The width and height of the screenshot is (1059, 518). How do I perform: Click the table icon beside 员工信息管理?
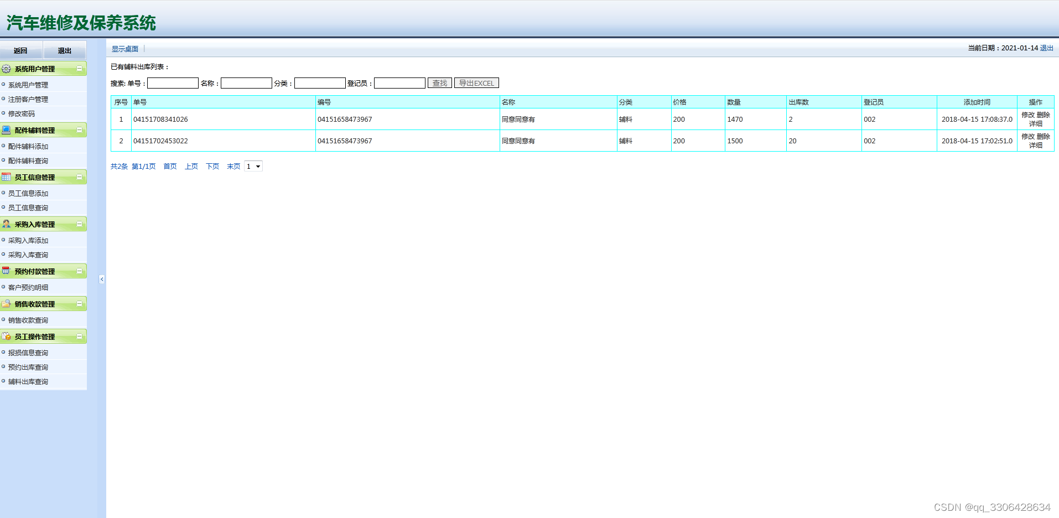click(6, 177)
